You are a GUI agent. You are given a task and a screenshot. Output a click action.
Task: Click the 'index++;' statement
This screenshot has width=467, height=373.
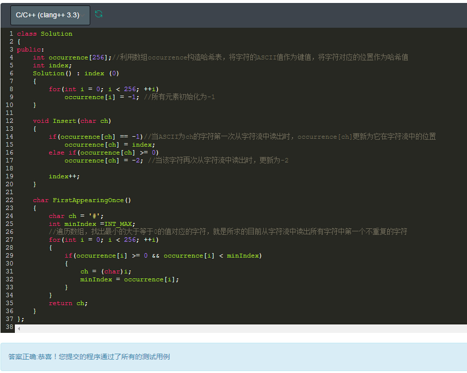(x=64, y=176)
